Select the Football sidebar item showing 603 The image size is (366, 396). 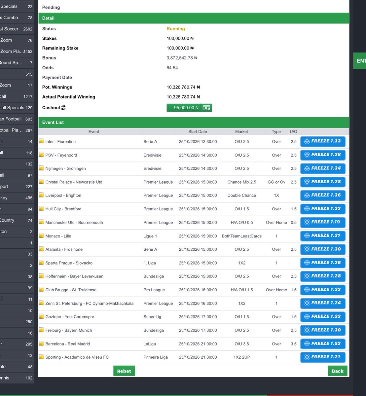click(x=17, y=119)
